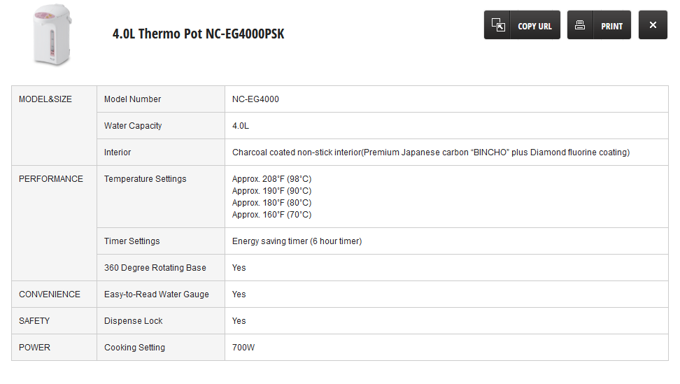Screen dimensions: 680x384
Task: Click the copy URL arrow icon
Action: coord(498,25)
